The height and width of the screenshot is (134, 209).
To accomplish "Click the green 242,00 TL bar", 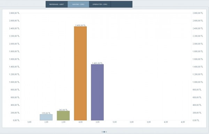I will (x=63, y=116).
